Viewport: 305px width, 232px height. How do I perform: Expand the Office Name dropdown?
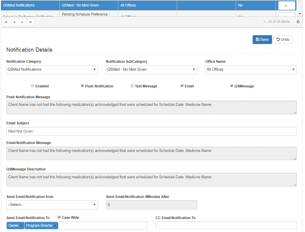pos(251,70)
